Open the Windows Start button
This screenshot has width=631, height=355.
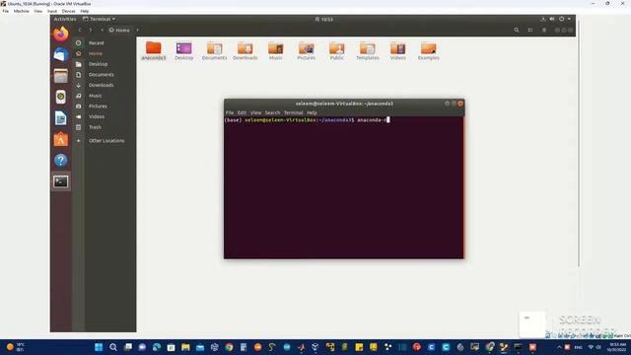(x=99, y=347)
